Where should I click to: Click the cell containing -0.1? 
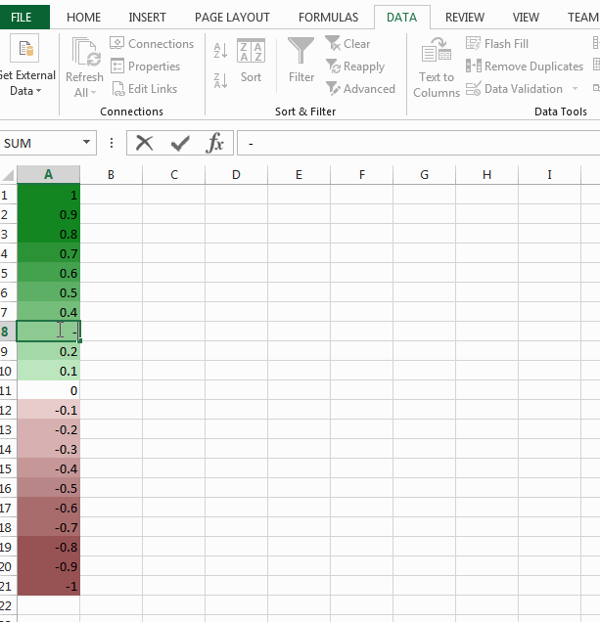48,410
